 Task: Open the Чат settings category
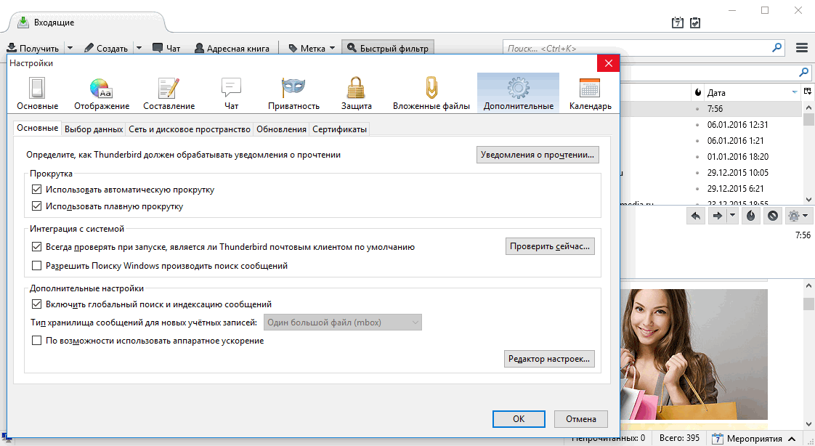click(231, 93)
